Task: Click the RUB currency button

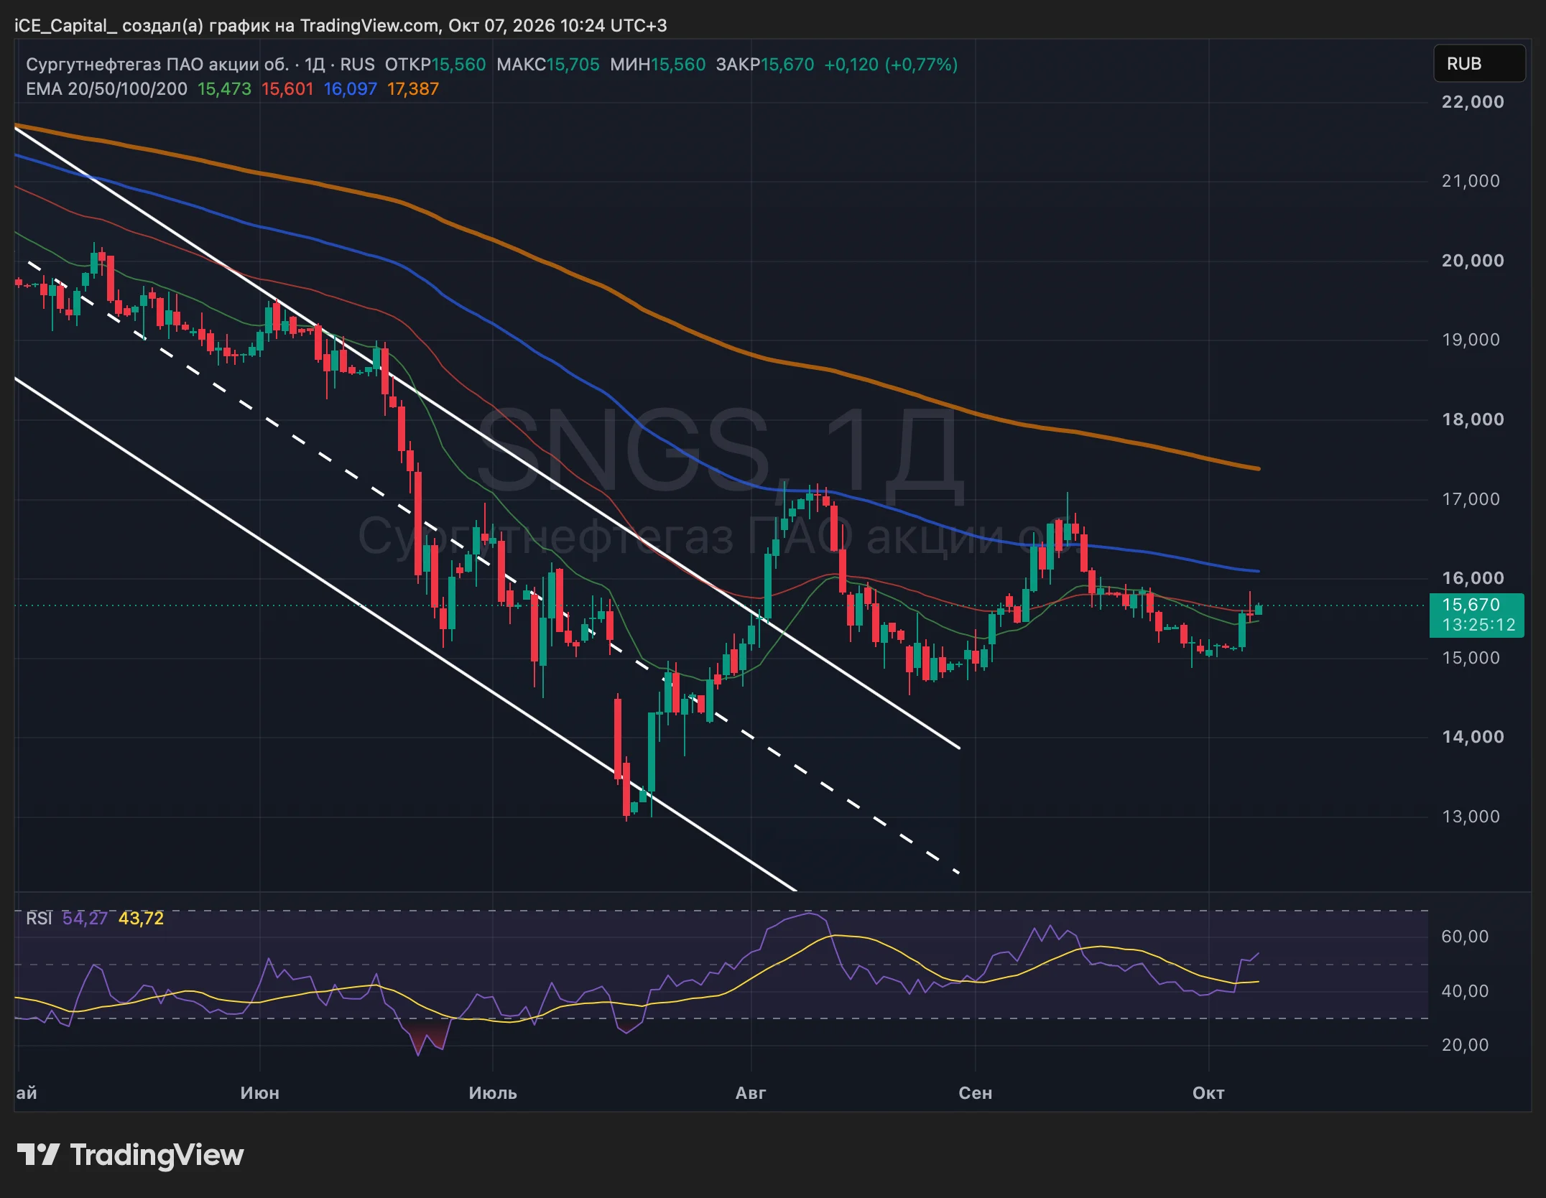Action: [1479, 63]
